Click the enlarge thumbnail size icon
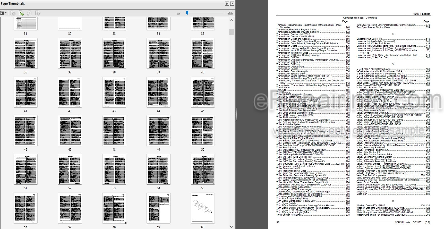 point(230,13)
